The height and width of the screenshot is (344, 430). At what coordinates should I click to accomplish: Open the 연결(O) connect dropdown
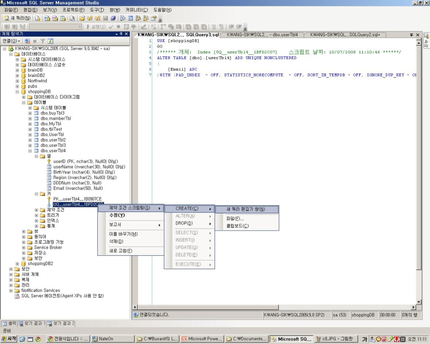pos(11,41)
